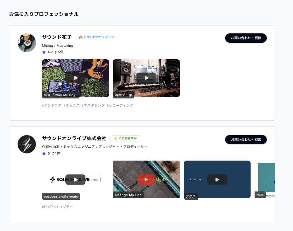
Task: Select the #エンジニア tag
Action: (x=52, y=105)
